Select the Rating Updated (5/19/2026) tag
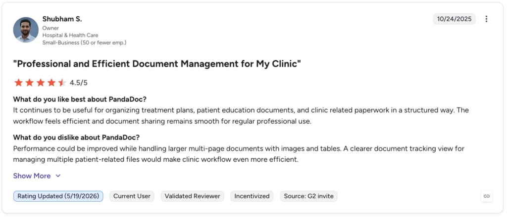 [58, 196]
